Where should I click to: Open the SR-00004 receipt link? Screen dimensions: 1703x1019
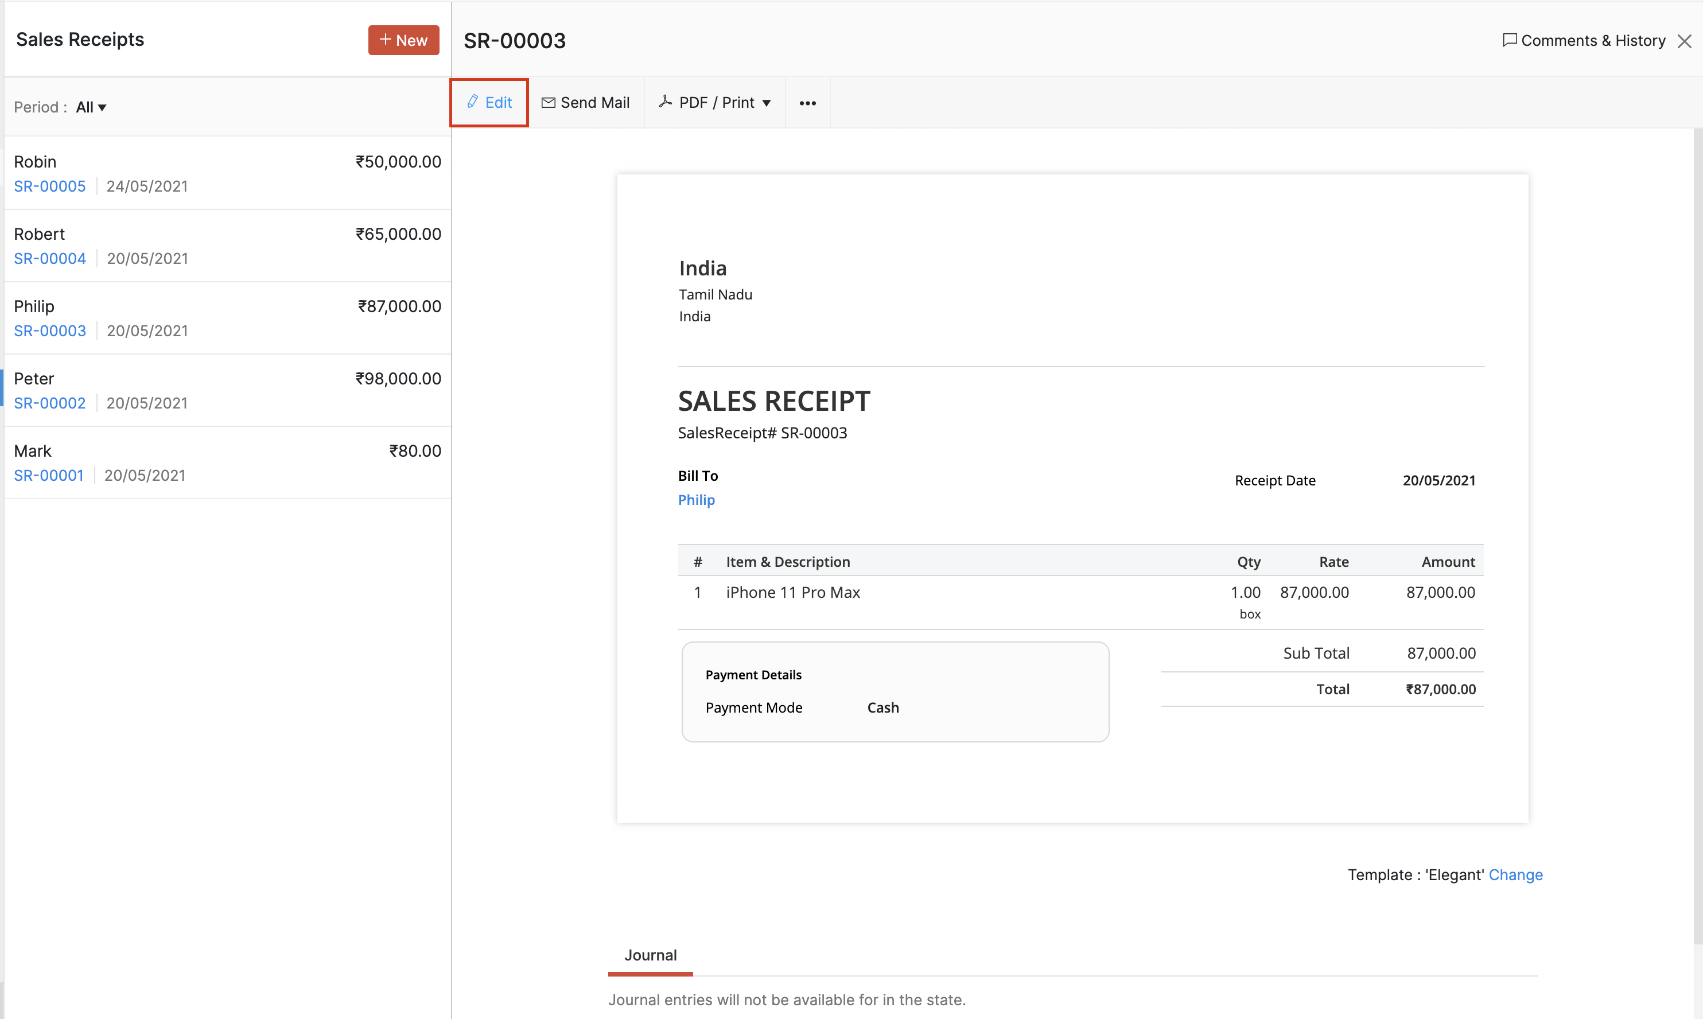[49, 258]
